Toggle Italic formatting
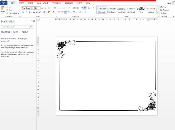Screen dimensions: 175x130 tap(26, 12)
